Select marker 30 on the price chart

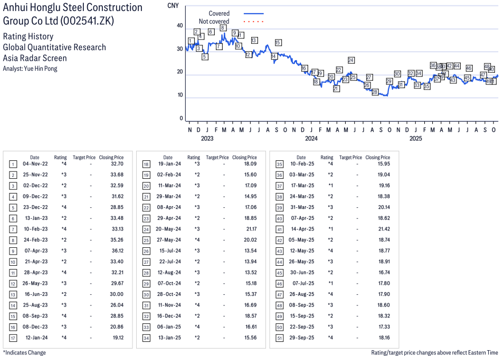(397, 74)
